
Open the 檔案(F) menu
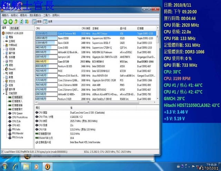[x=5, y=15]
